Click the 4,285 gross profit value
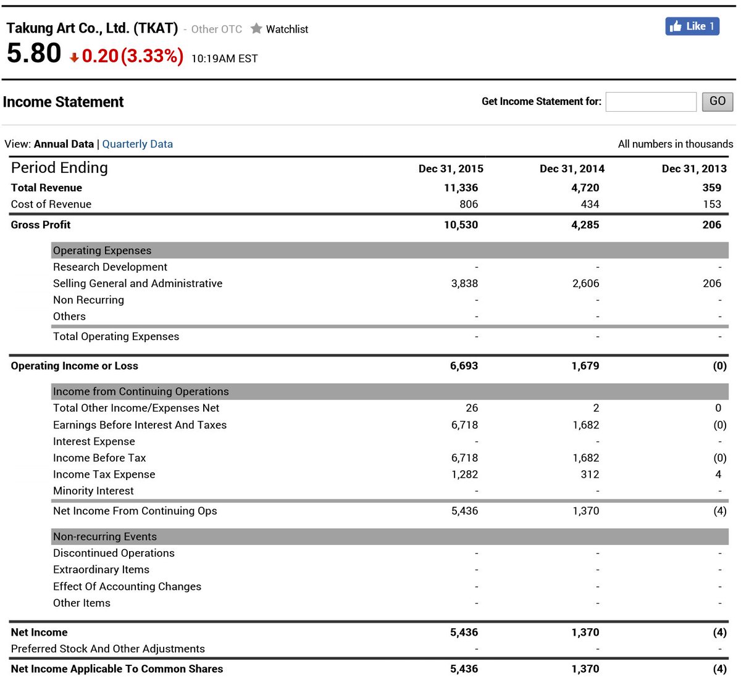741x690 pixels. click(x=585, y=225)
